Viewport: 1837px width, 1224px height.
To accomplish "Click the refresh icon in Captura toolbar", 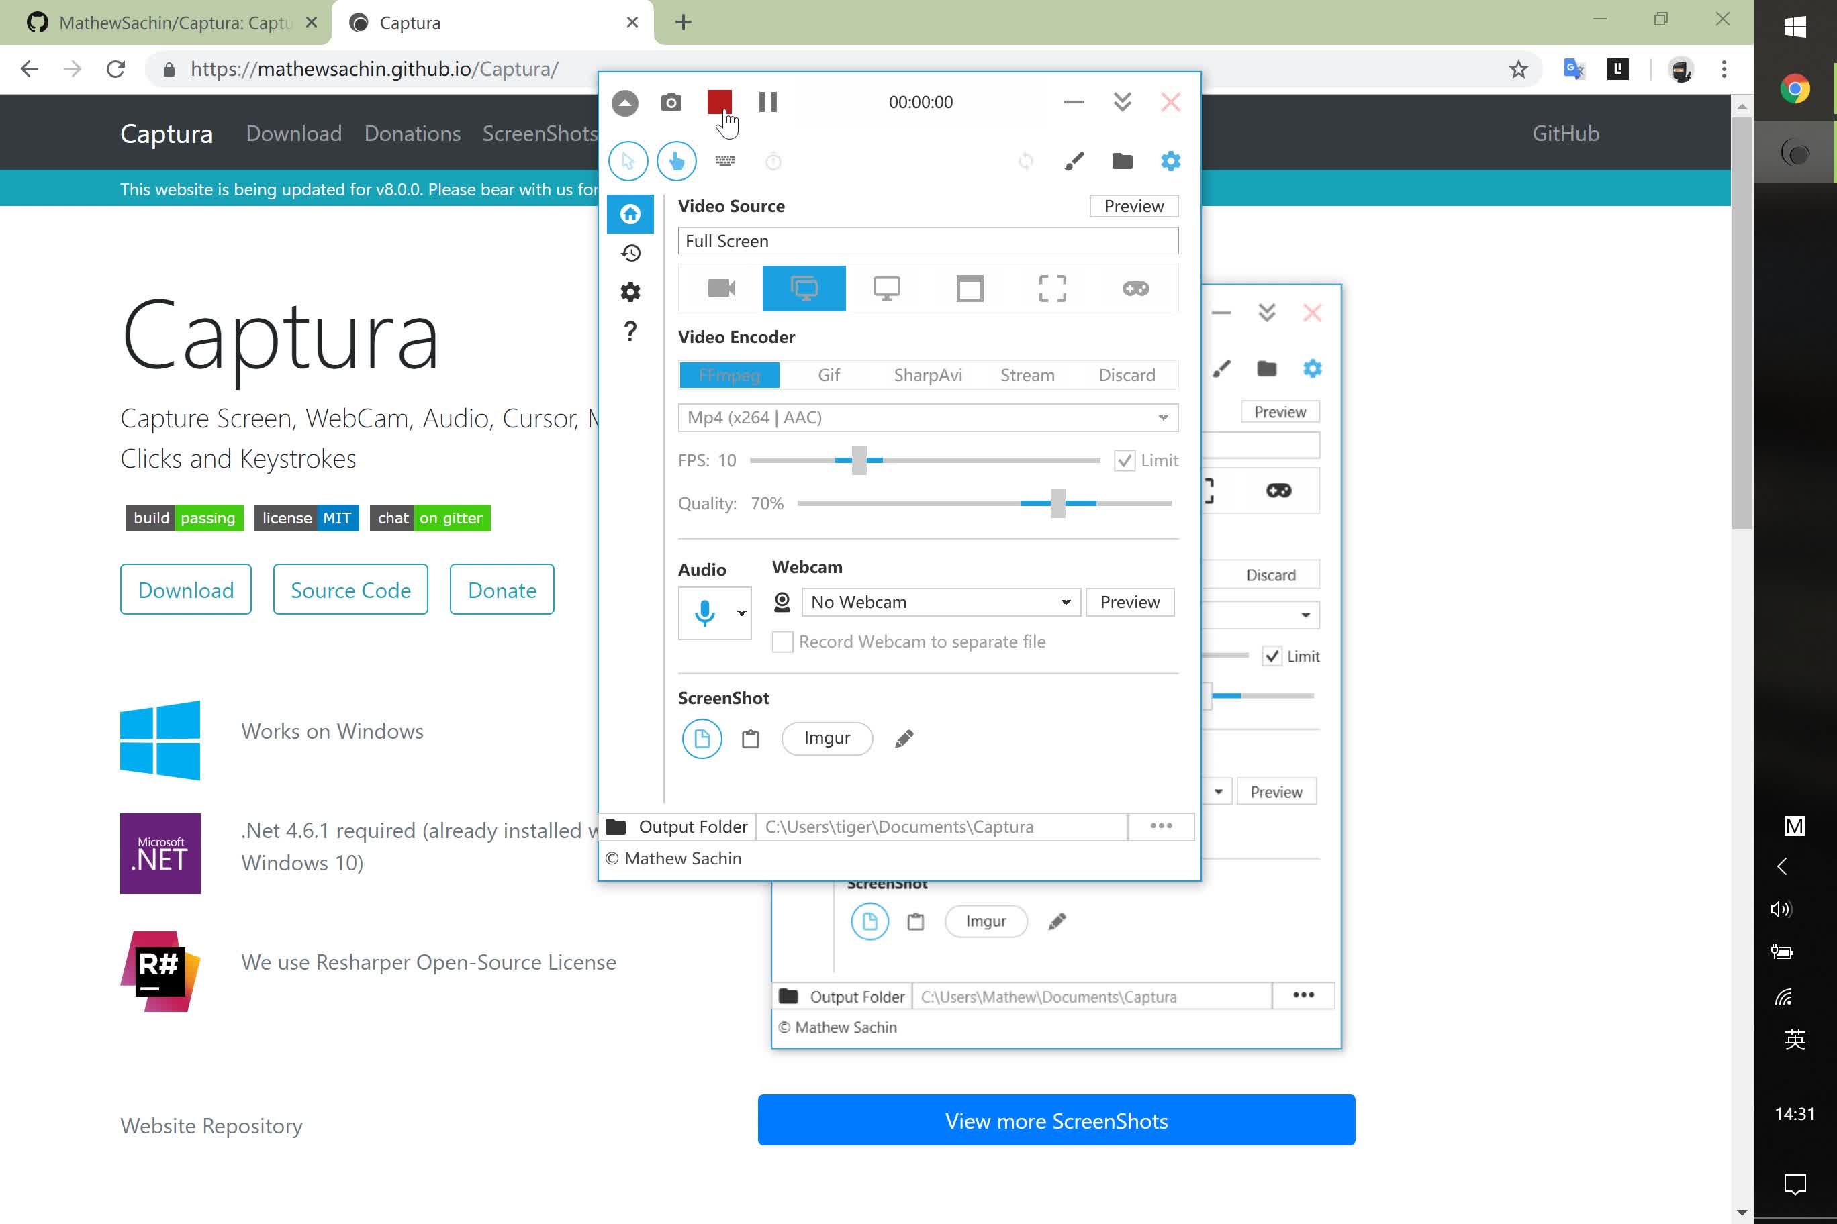I will (x=1027, y=162).
